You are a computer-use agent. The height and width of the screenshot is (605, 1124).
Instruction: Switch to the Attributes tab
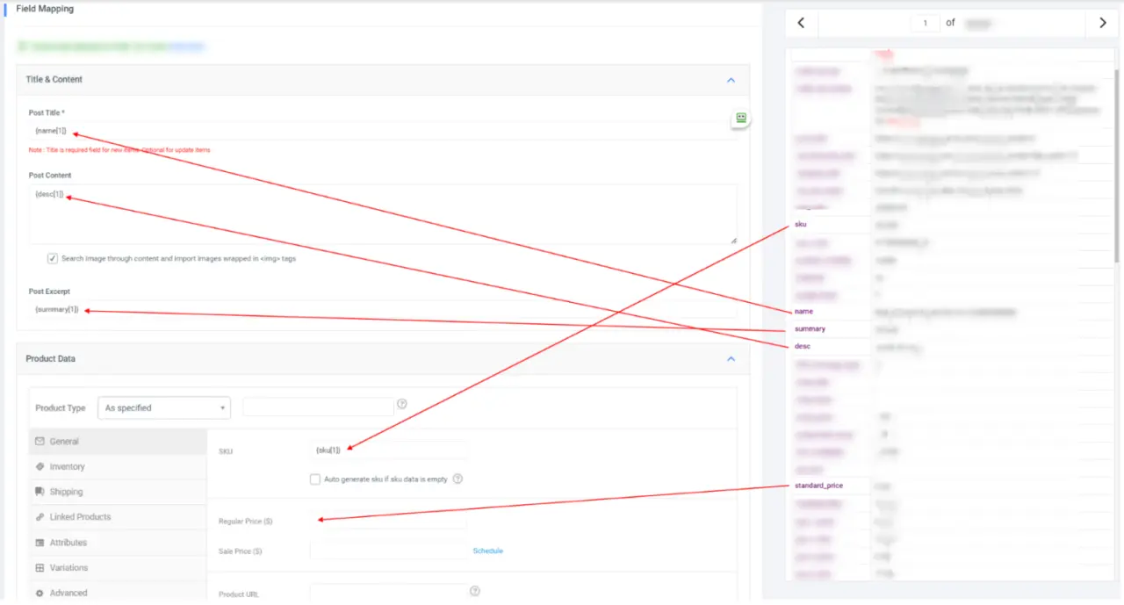click(68, 543)
